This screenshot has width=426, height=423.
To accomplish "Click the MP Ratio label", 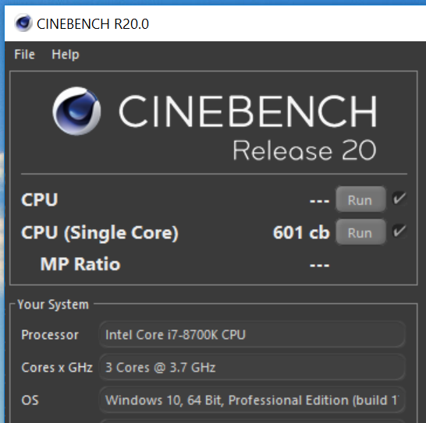I will [80, 264].
